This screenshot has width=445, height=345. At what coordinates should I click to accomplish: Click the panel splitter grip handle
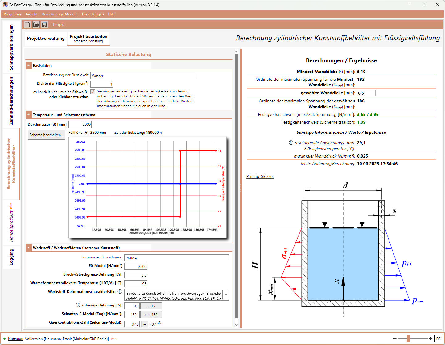(x=241, y=188)
